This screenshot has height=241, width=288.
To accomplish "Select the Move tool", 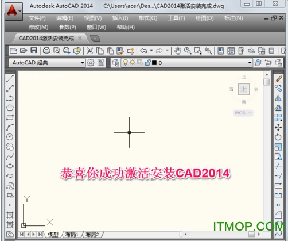I will pos(278,127).
